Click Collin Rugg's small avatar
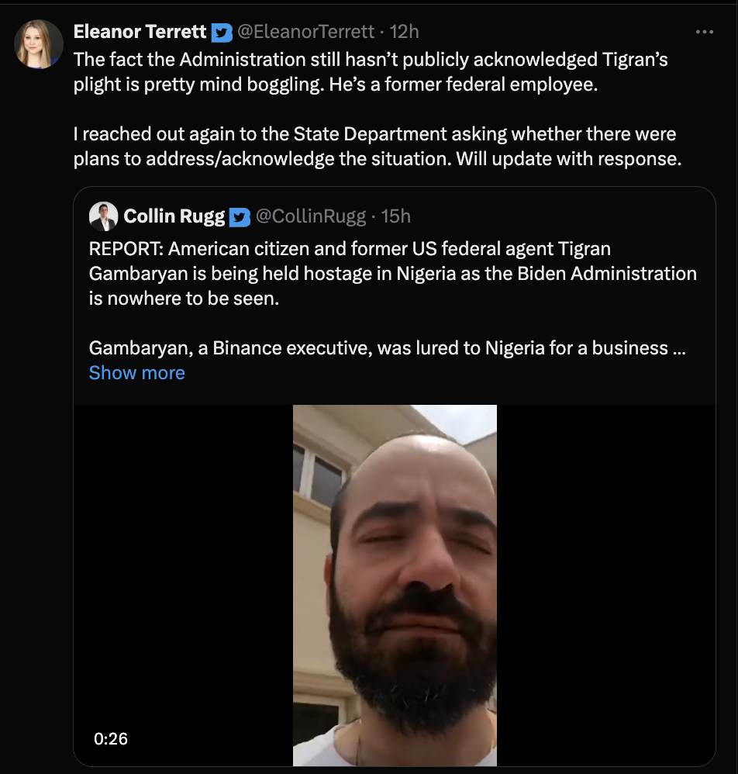 click(103, 216)
